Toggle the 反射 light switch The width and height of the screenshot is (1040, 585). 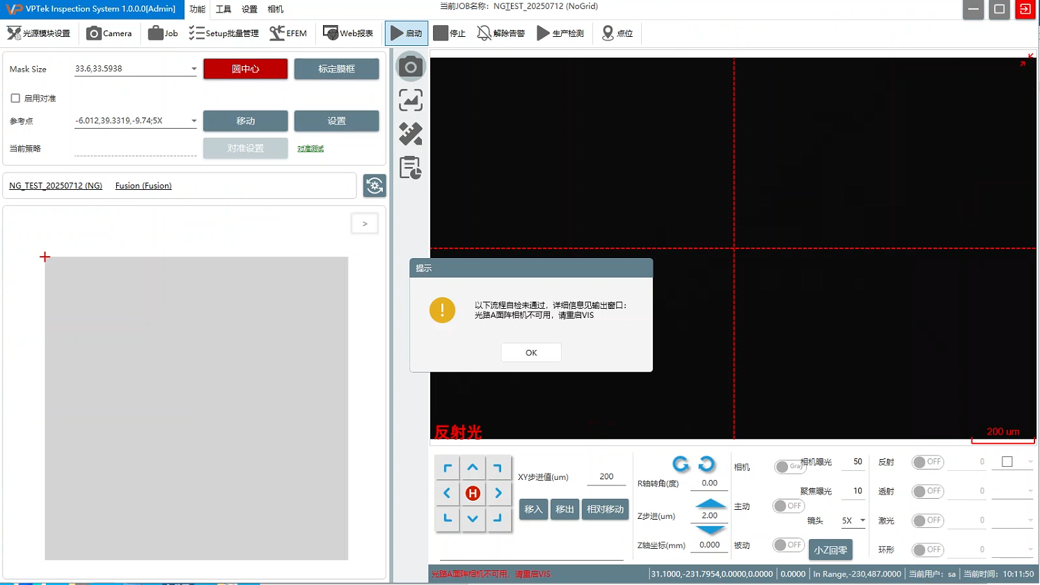927,462
